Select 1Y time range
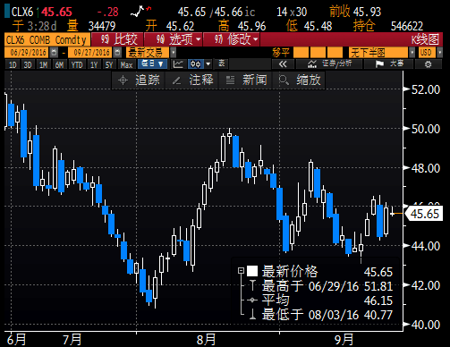Viewport: 450px width, 347px height. 94,64
